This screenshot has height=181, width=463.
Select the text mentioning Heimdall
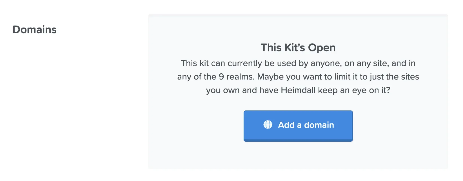click(299, 90)
